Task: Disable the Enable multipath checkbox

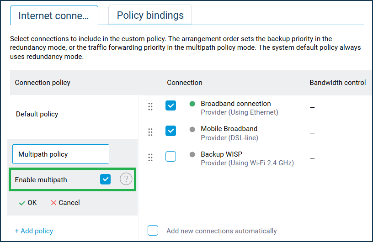Action: pos(106,179)
